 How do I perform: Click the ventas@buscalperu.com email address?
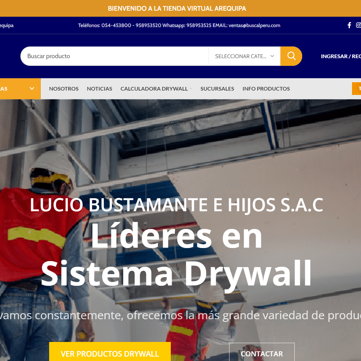pos(254,25)
